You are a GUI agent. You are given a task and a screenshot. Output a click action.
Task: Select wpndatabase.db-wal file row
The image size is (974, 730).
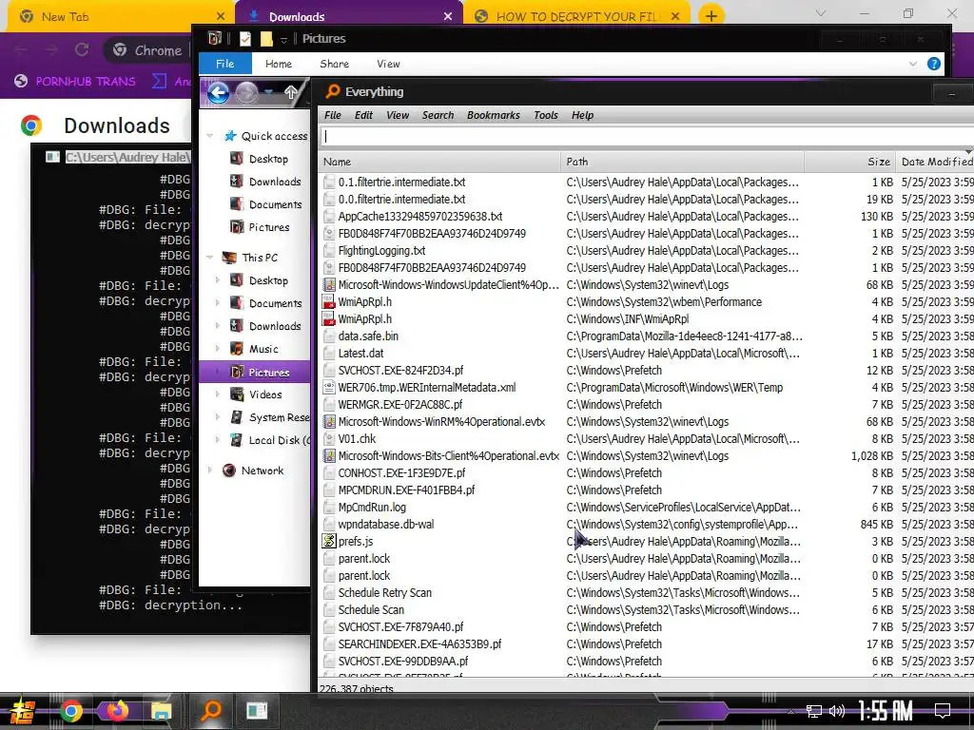click(x=646, y=524)
